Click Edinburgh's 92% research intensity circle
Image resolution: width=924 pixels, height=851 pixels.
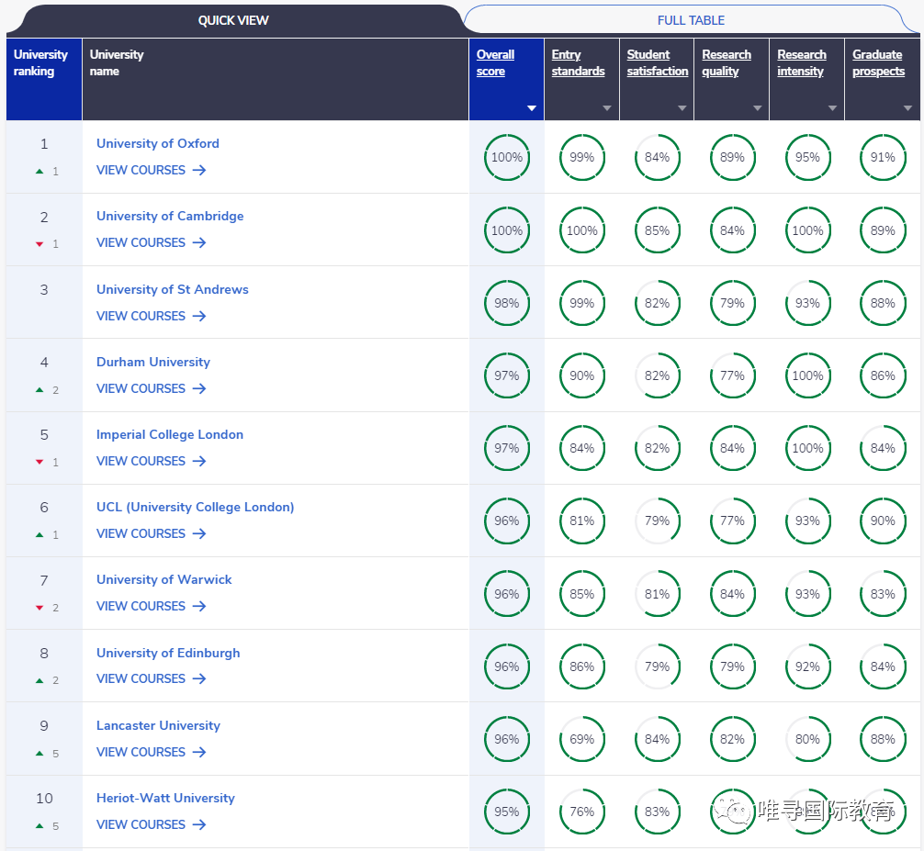[807, 666]
